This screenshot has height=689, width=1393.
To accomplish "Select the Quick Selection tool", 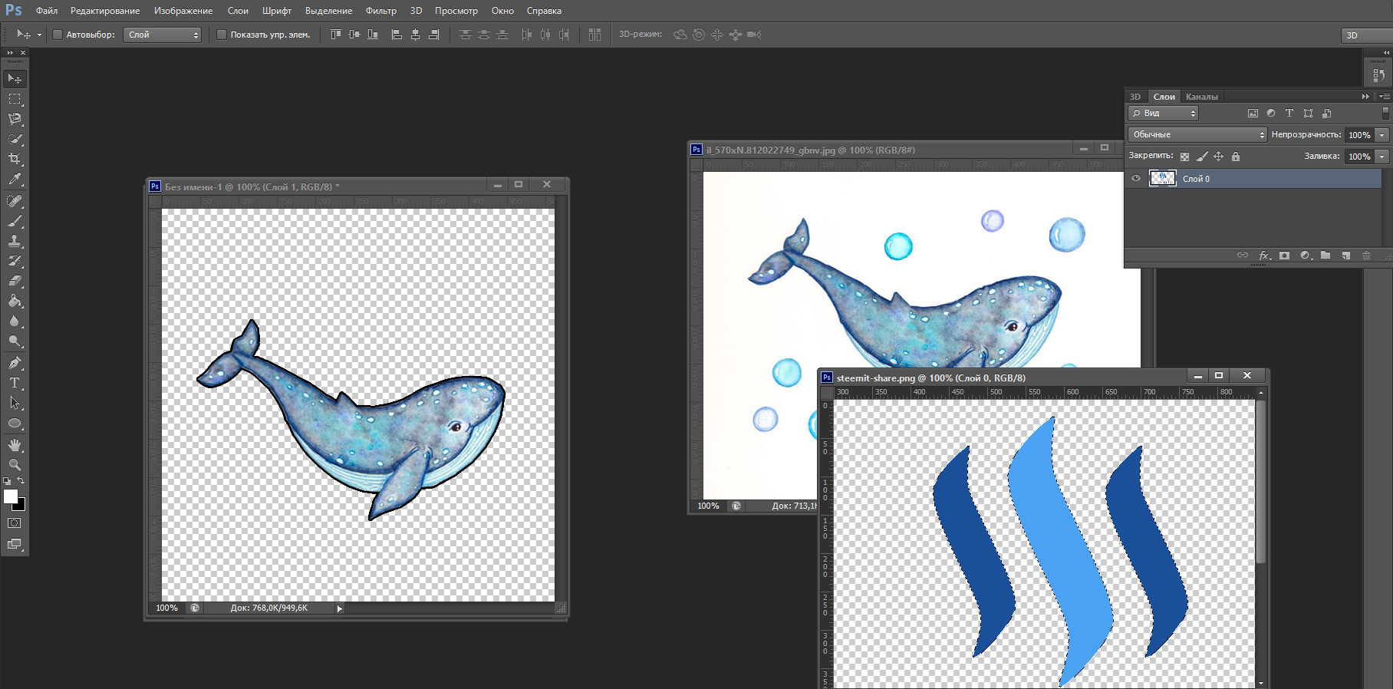I will [15, 139].
